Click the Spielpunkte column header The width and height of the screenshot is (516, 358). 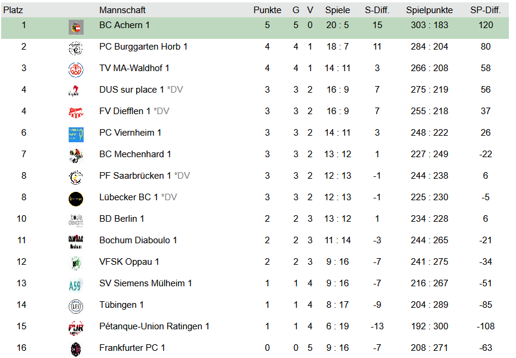429,10
